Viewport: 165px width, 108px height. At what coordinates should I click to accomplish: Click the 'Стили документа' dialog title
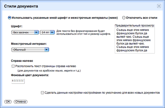pos(21,6)
